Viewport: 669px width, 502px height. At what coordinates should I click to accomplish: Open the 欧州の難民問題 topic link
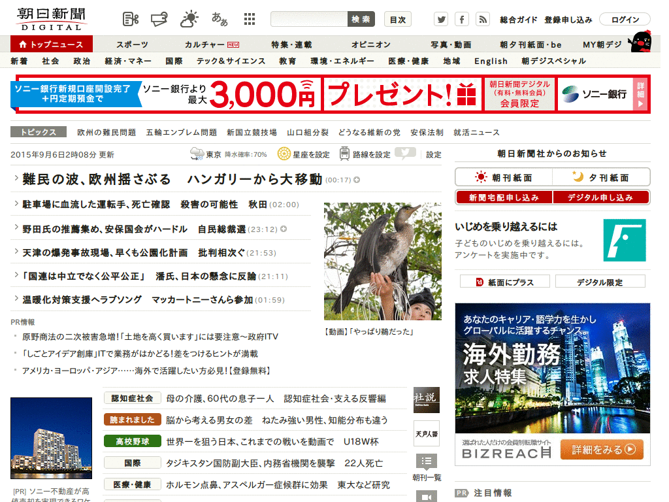[x=106, y=132]
